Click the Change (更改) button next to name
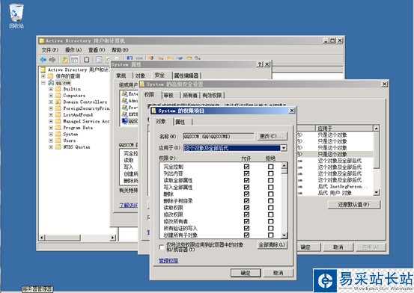 [x=272, y=136]
